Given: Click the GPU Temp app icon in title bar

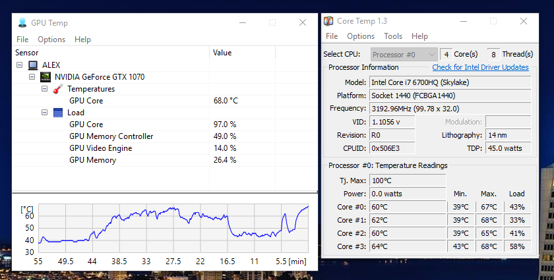Looking at the screenshot, I should [22, 22].
